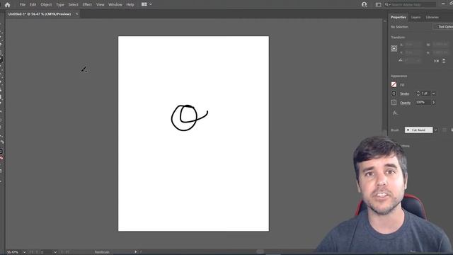Click the Fill color swatch
This screenshot has width=453, height=255.
[394, 84]
